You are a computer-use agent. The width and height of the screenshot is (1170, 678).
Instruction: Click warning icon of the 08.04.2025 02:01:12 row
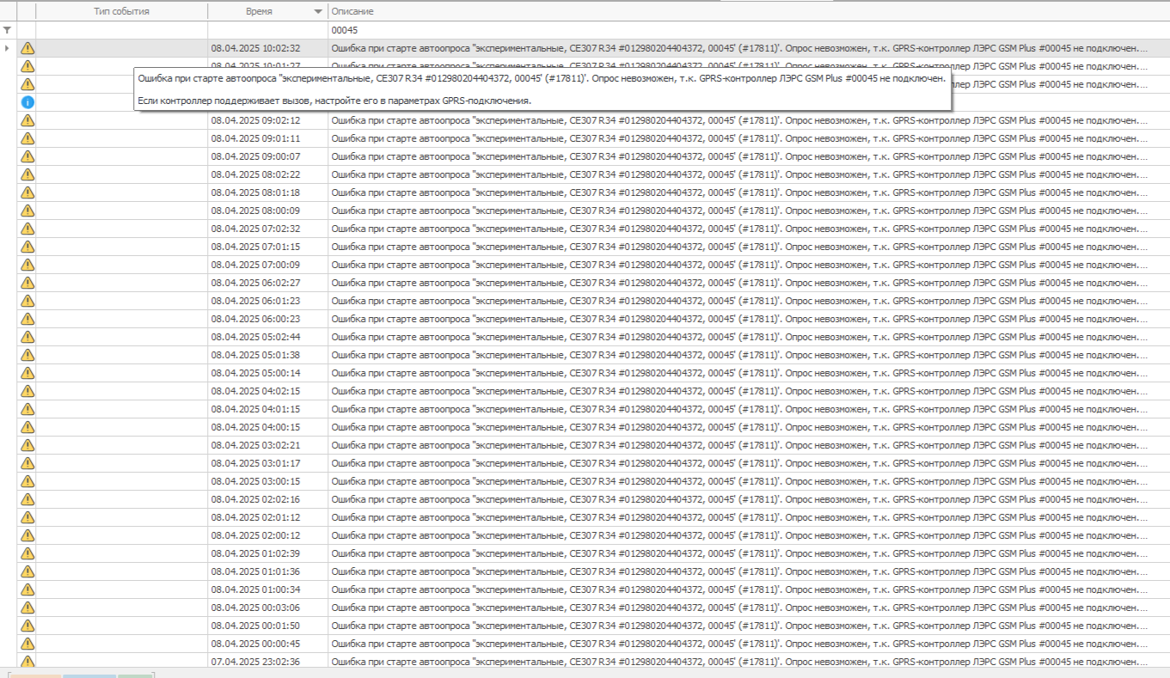click(27, 517)
